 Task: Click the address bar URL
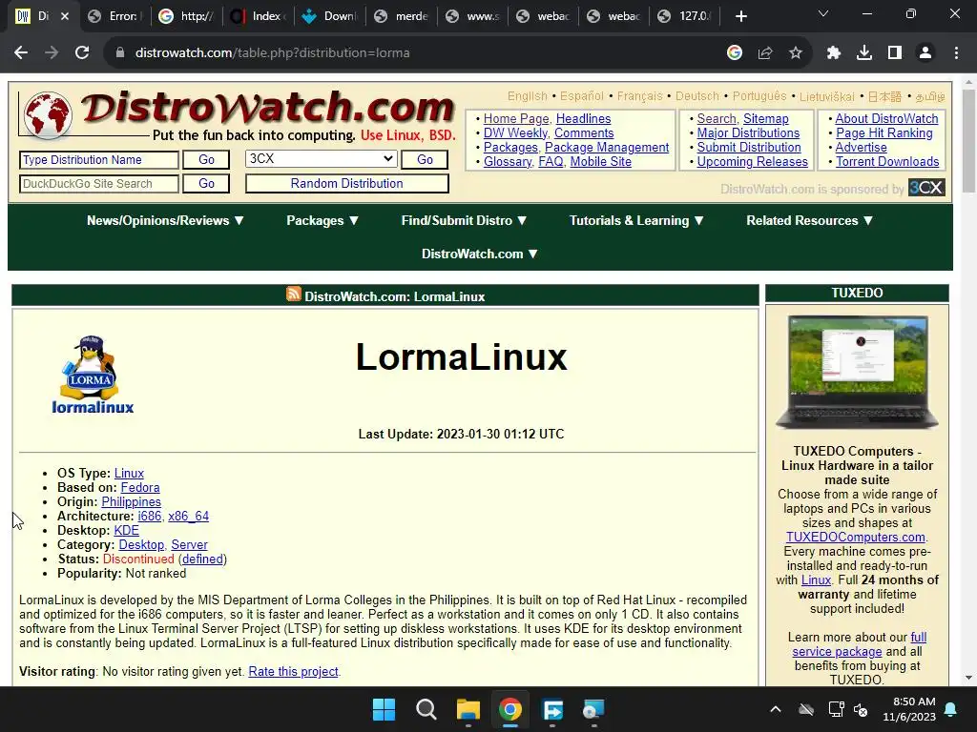(272, 53)
